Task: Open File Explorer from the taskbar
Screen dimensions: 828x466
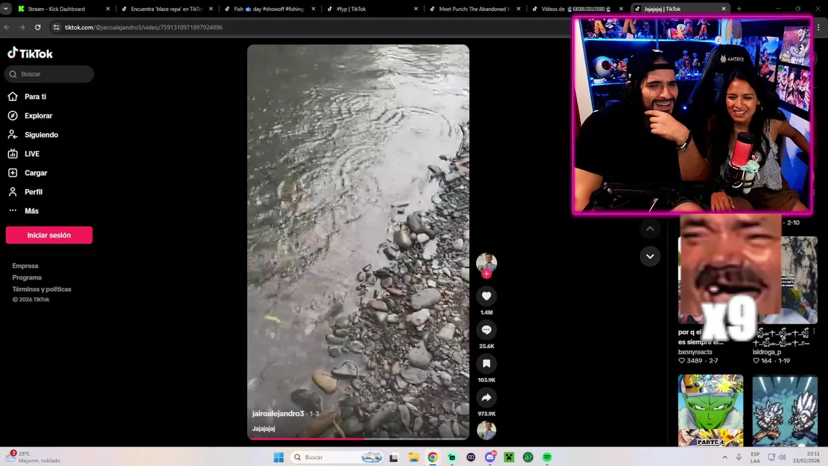Action: [413, 458]
